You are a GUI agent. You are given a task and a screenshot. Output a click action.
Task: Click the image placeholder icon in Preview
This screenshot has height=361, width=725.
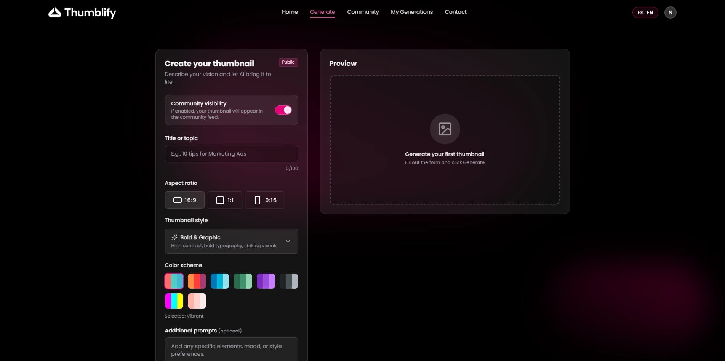(445, 129)
